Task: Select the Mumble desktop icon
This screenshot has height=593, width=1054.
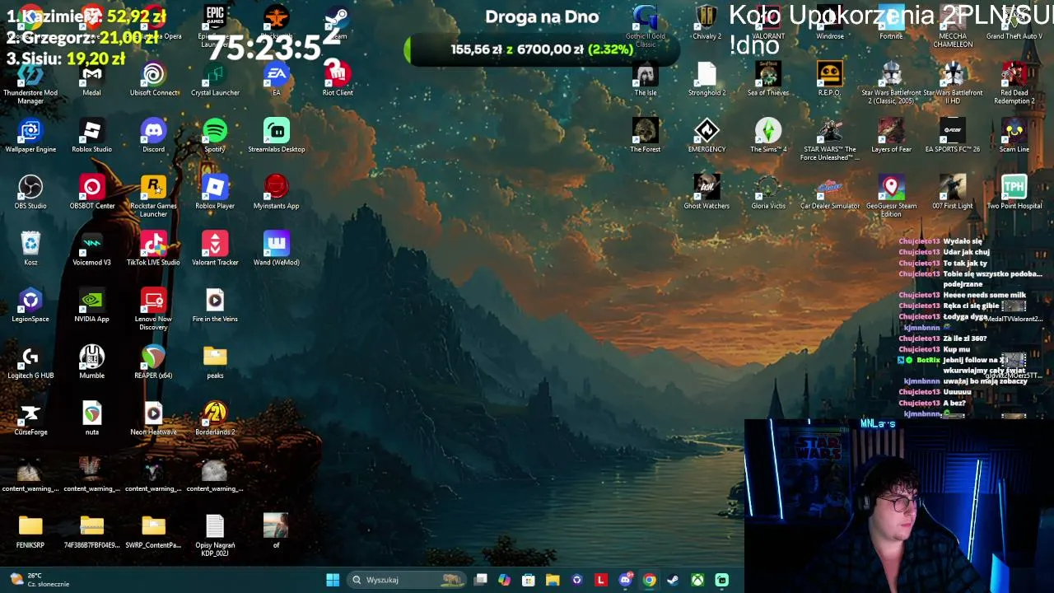Action: pyautogui.click(x=91, y=363)
